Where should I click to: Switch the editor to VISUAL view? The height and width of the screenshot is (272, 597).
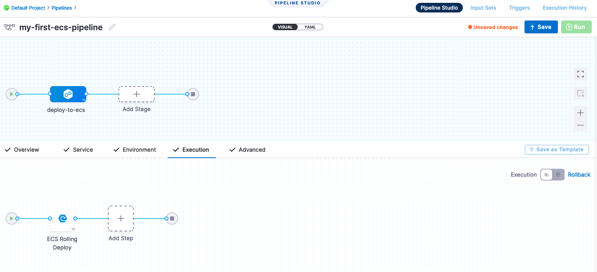pyautogui.click(x=285, y=27)
